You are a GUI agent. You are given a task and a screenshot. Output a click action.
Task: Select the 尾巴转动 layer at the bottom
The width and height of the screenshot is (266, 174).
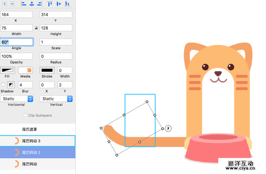click(x=37, y=164)
